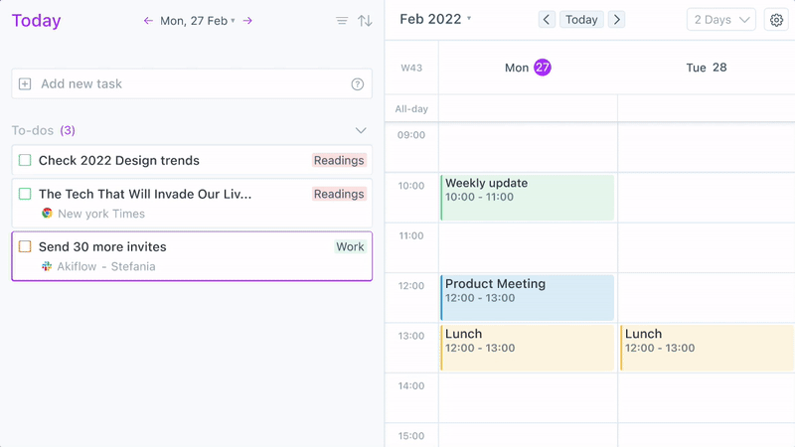Screen dimensions: 795x447
Task: Focus the Add new task field
Action: tap(192, 84)
